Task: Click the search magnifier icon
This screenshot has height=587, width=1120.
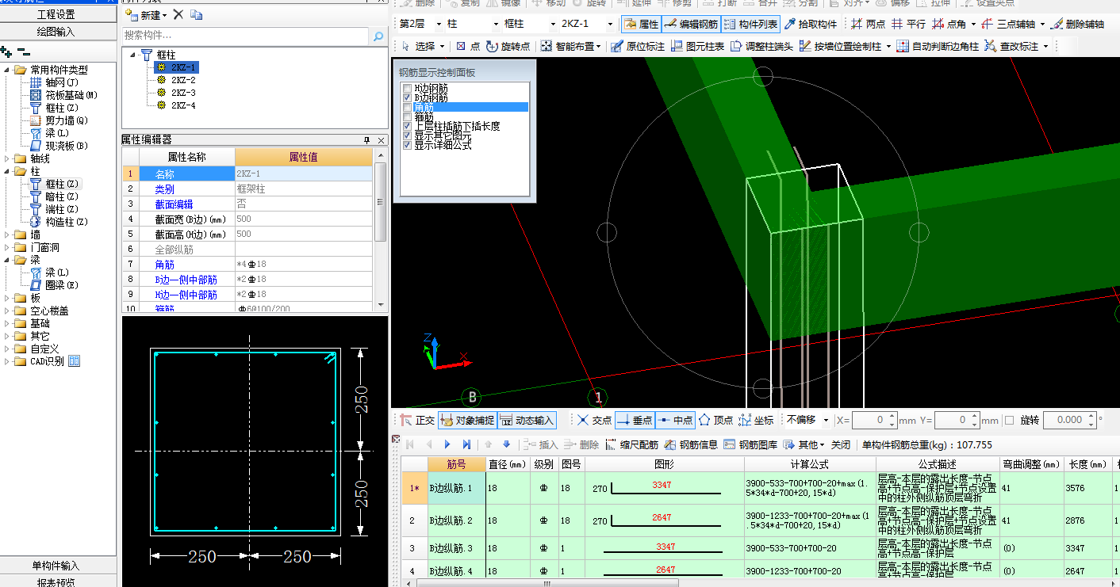Action: (x=379, y=36)
